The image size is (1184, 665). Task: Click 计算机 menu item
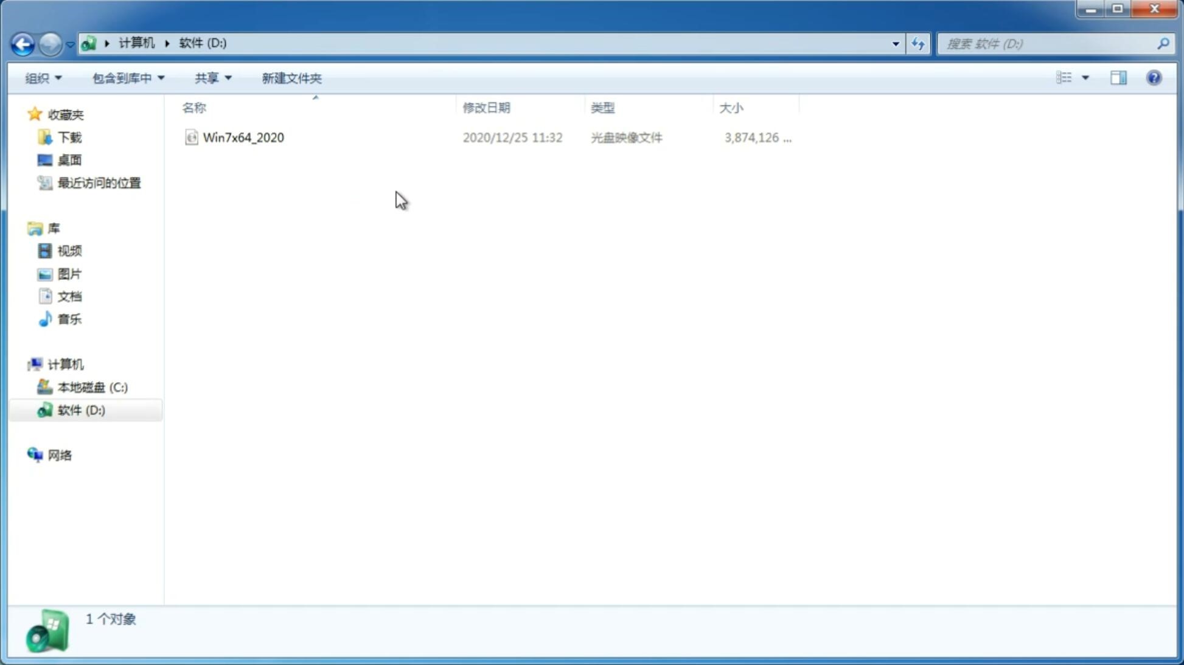[65, 363]
